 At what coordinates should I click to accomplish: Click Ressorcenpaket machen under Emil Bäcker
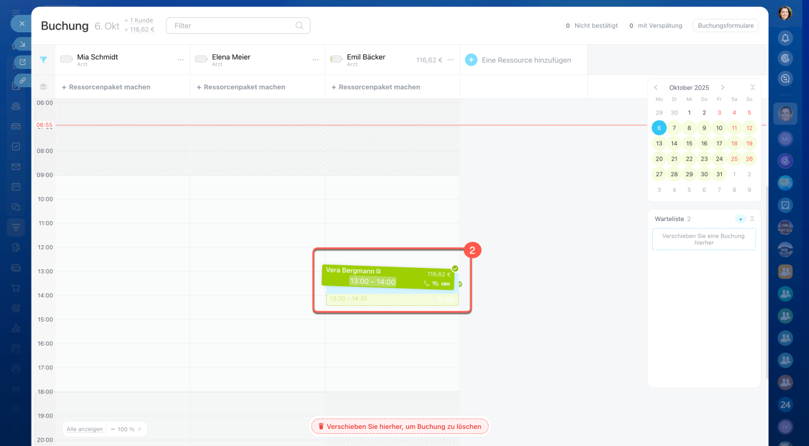click(x=375, y=87)
